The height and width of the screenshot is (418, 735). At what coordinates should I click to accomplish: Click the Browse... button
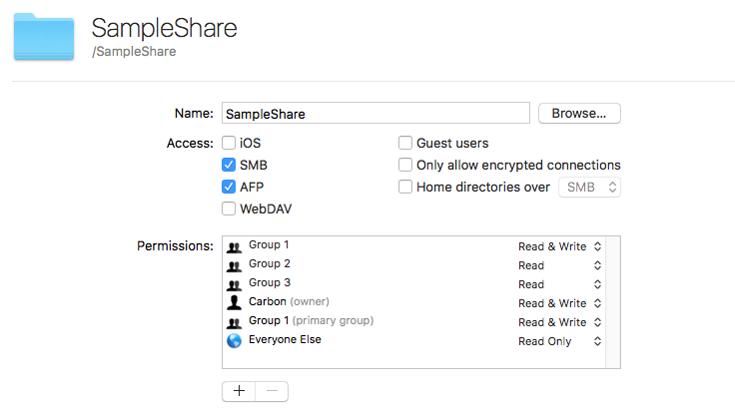pyautogui.click(x=579, y=113)
